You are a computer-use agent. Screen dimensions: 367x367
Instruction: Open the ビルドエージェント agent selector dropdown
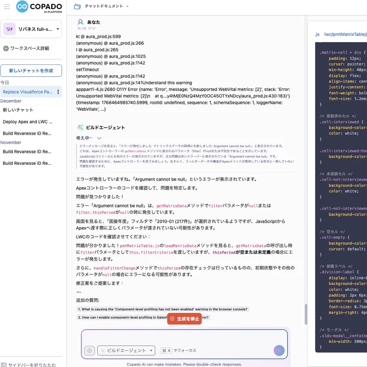point(126,351)
